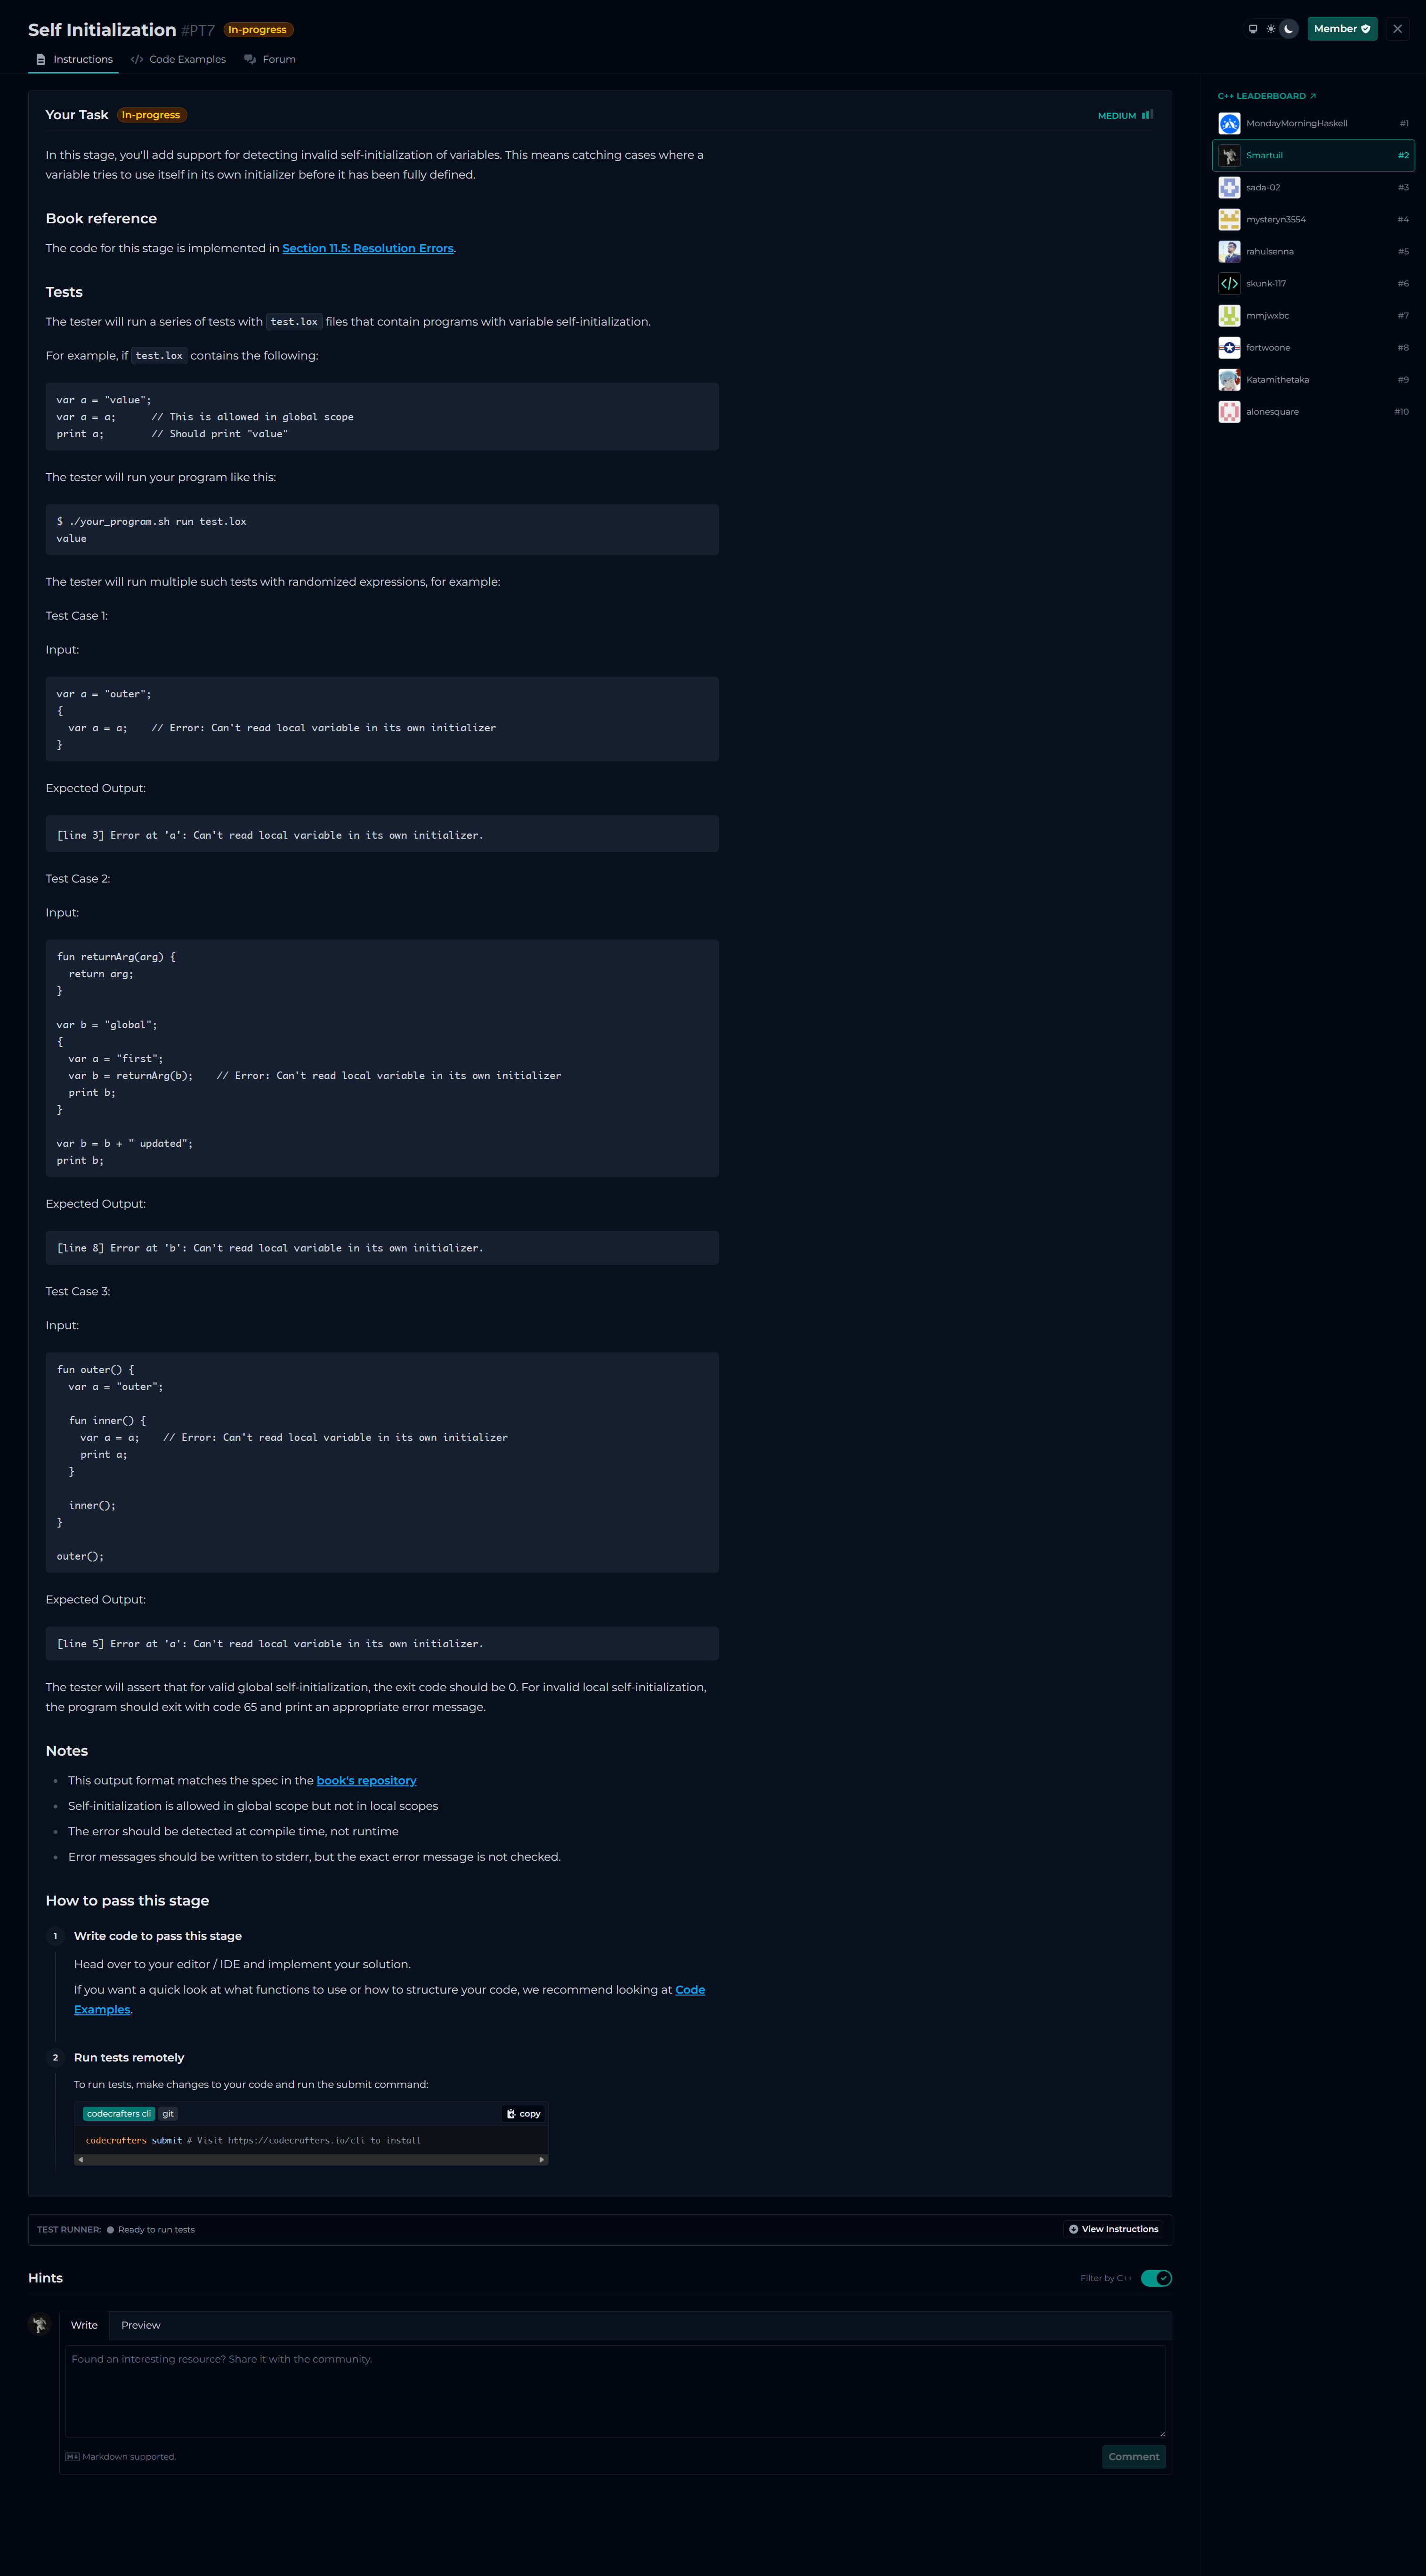Viewport: 1426px width, 2576px height.
Task: Expand View Instructions in test runner bar
Action: click(x=1113, y=2229)
